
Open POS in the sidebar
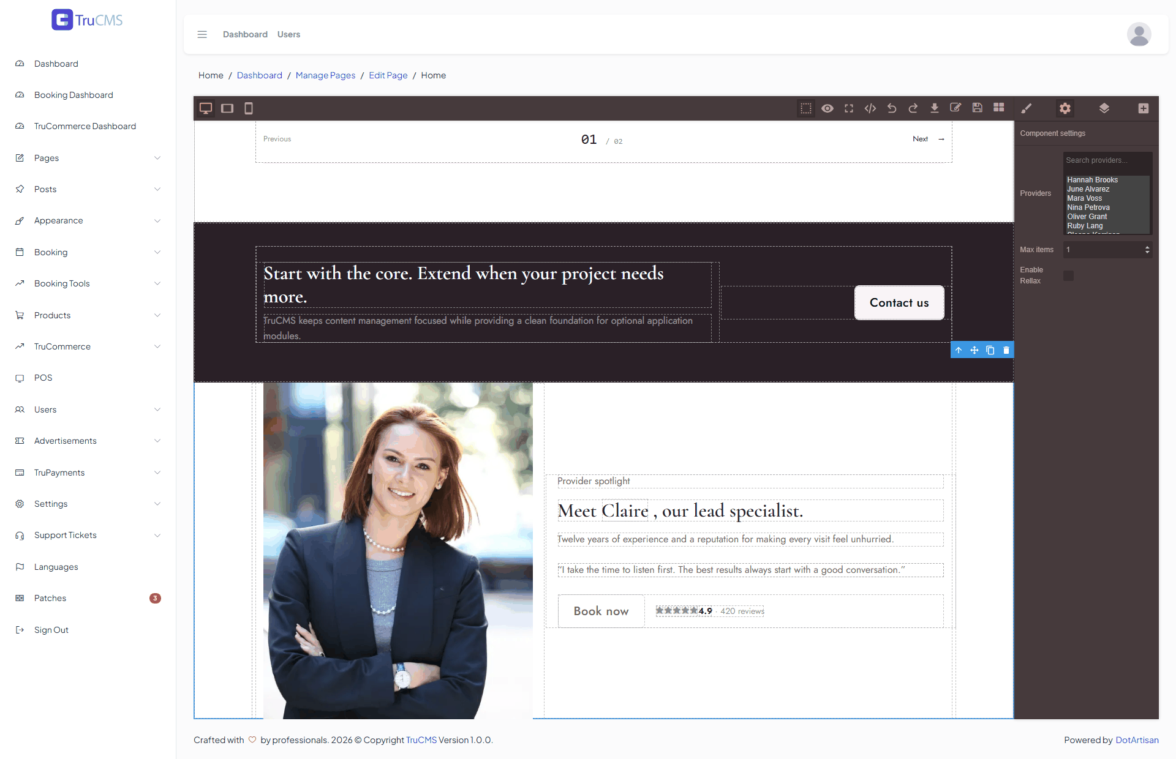point(88,378)
